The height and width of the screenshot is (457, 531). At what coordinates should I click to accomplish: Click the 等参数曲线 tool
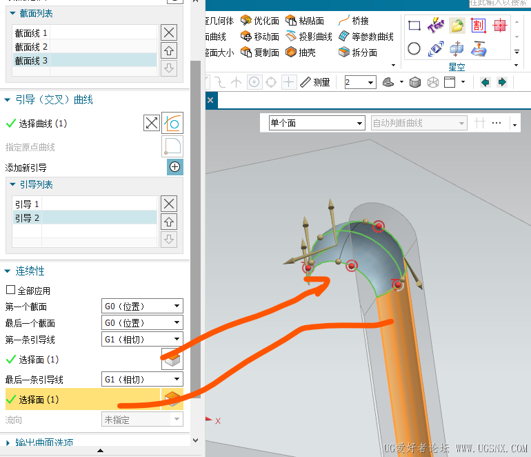[366, 37]
